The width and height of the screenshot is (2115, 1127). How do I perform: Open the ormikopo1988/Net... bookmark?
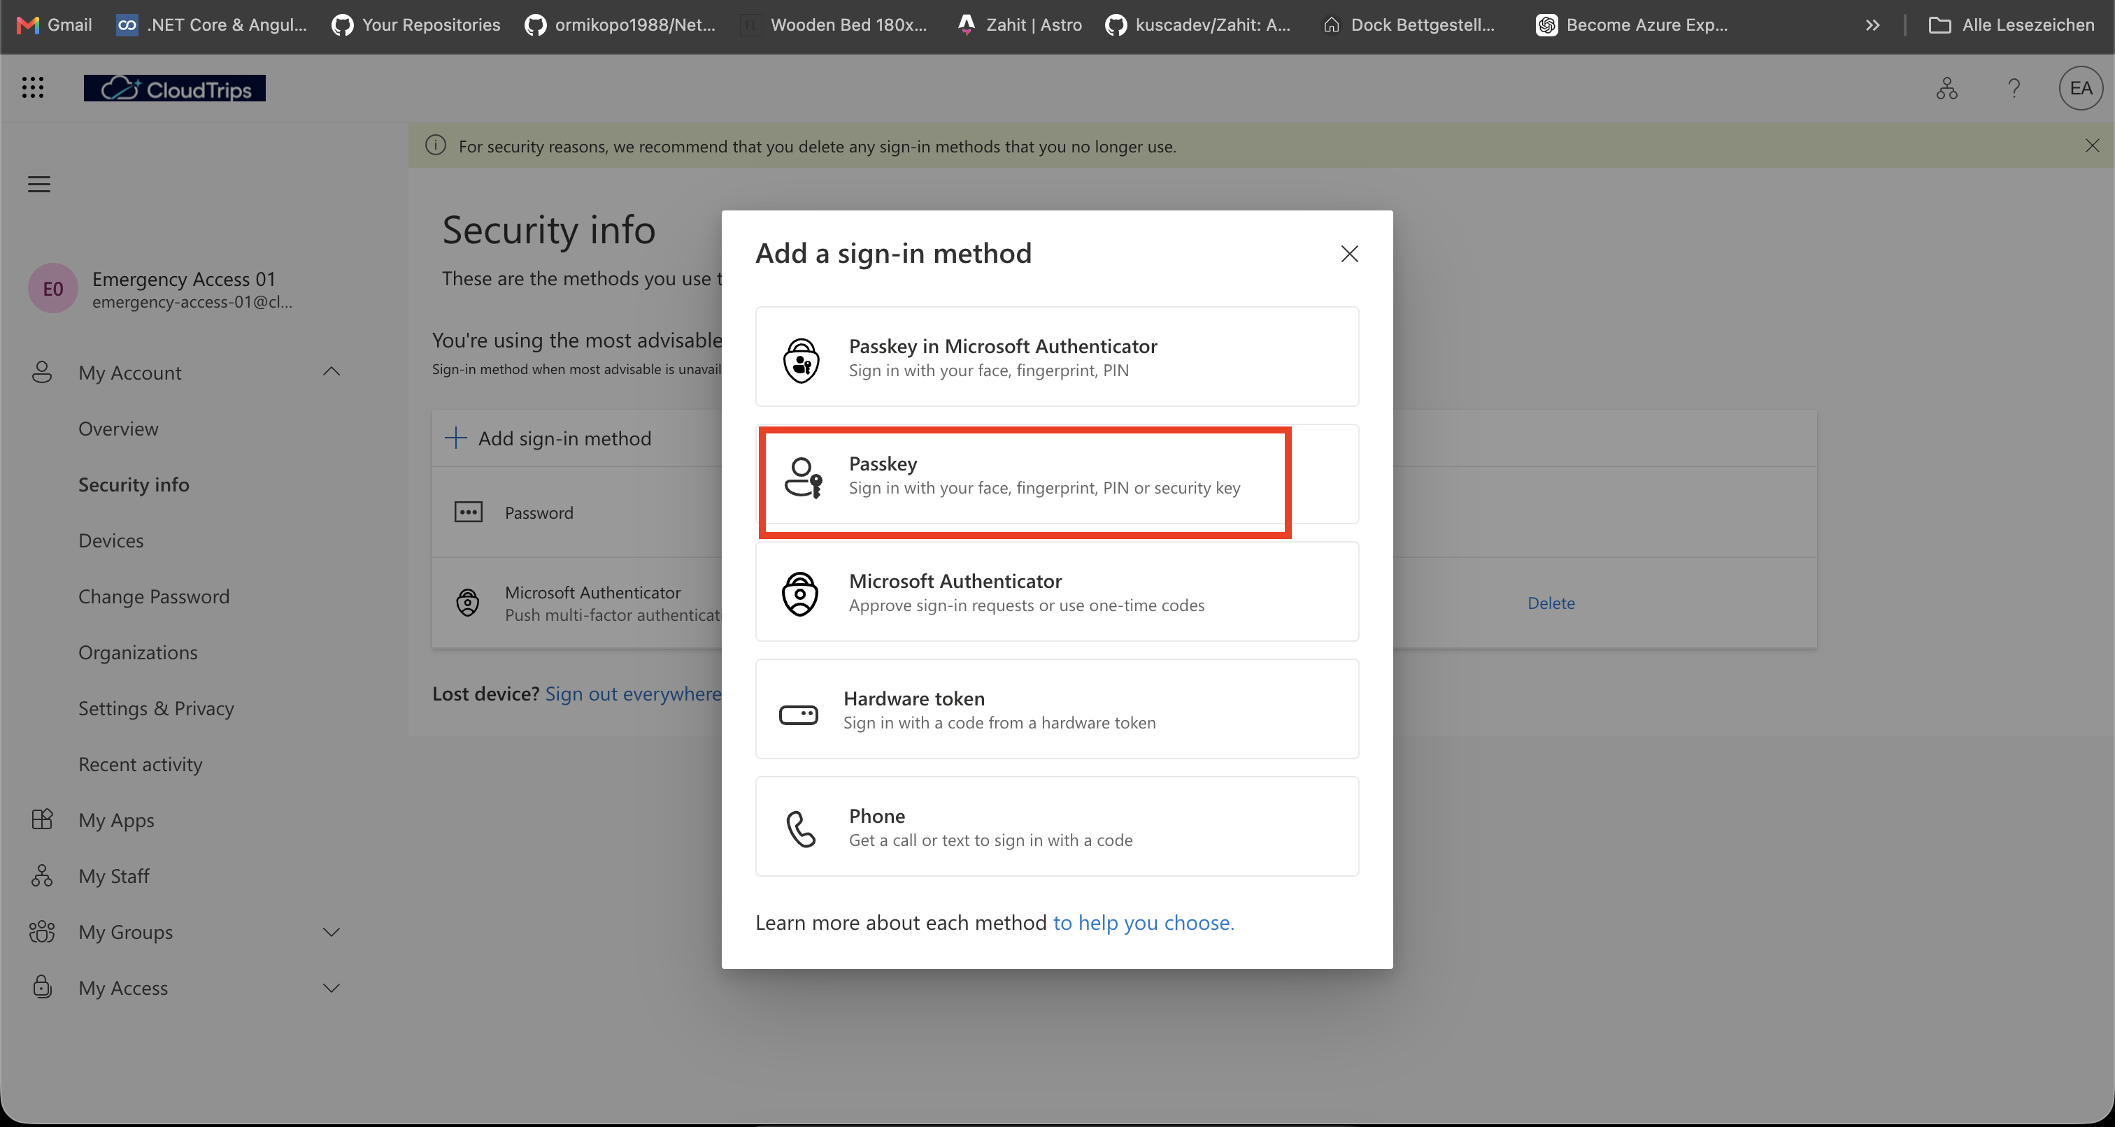click(x=620, y=24)
